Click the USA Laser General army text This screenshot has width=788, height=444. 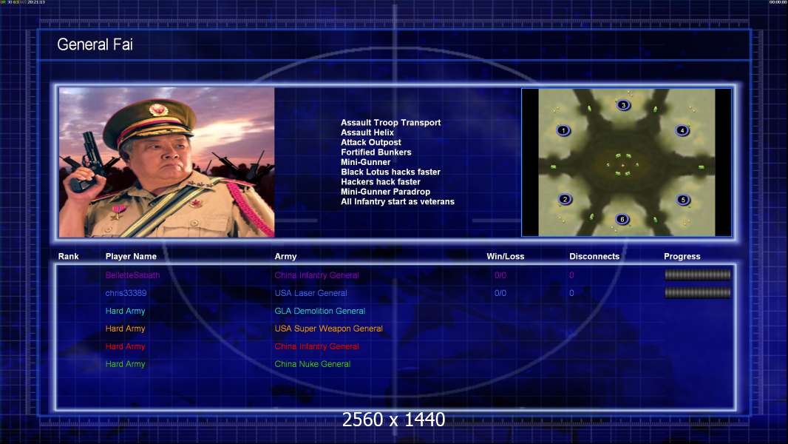(x=310, y=293)
